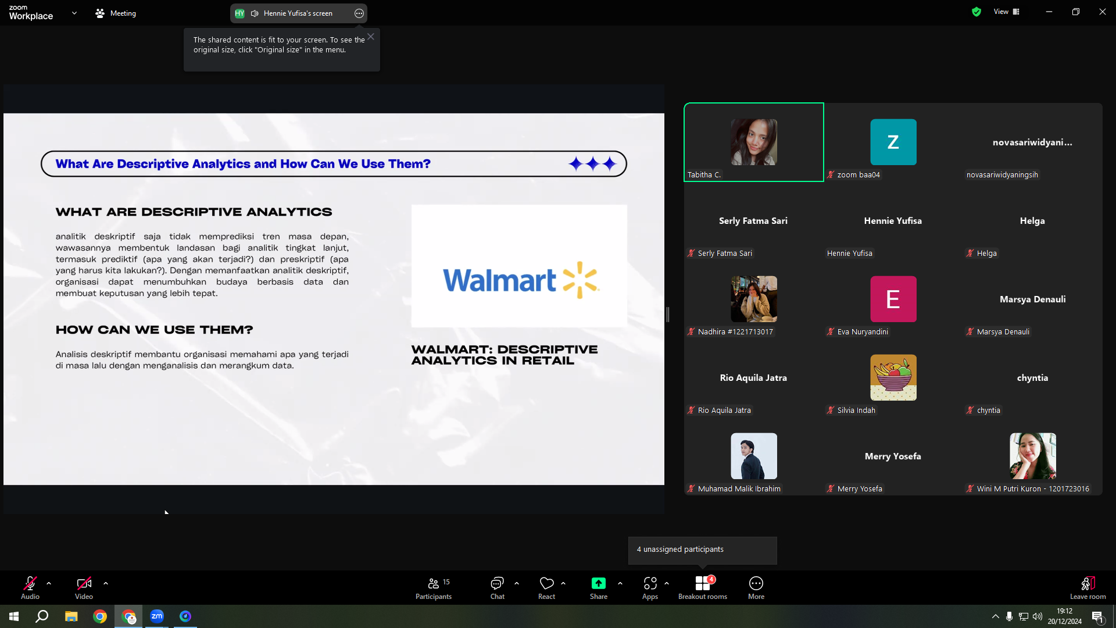Click the microphone icon in system tray
The width and height of the screenshot is (1116, 628).
tap(1009, 616)
